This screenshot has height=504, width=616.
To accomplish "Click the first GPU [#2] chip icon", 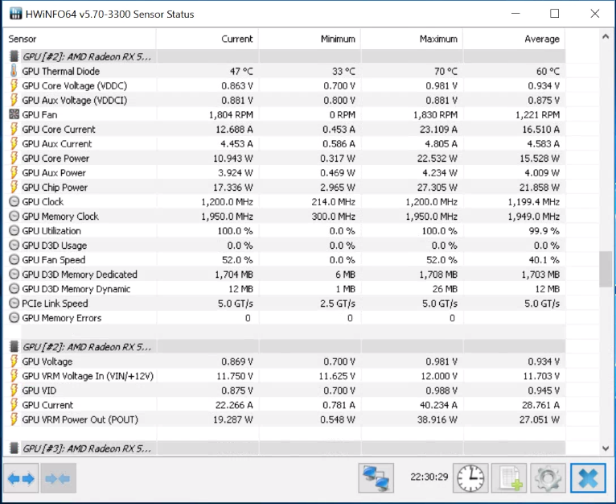I will 14,56.
